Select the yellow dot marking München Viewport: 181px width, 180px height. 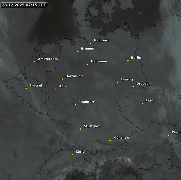coord(110,141)
